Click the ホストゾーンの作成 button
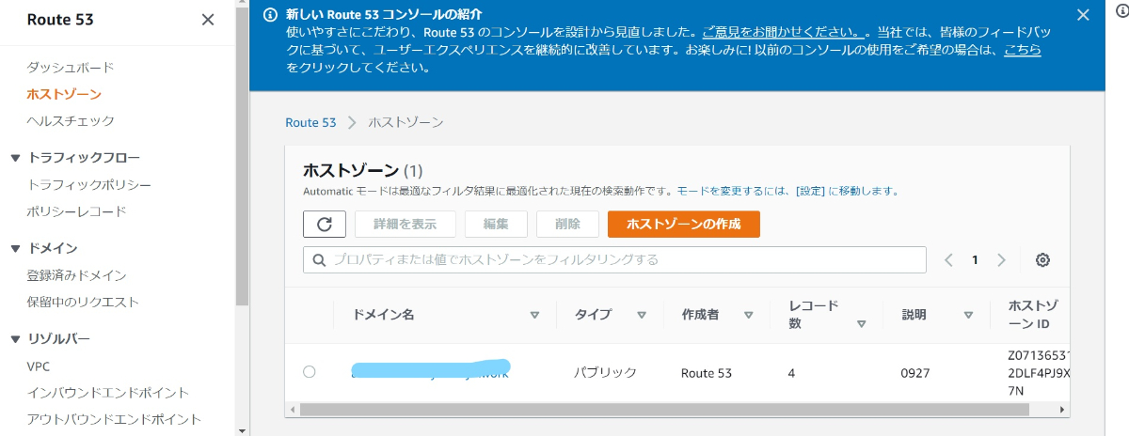The width and height of the screenshot is (1129, 436). pos(684,224)
